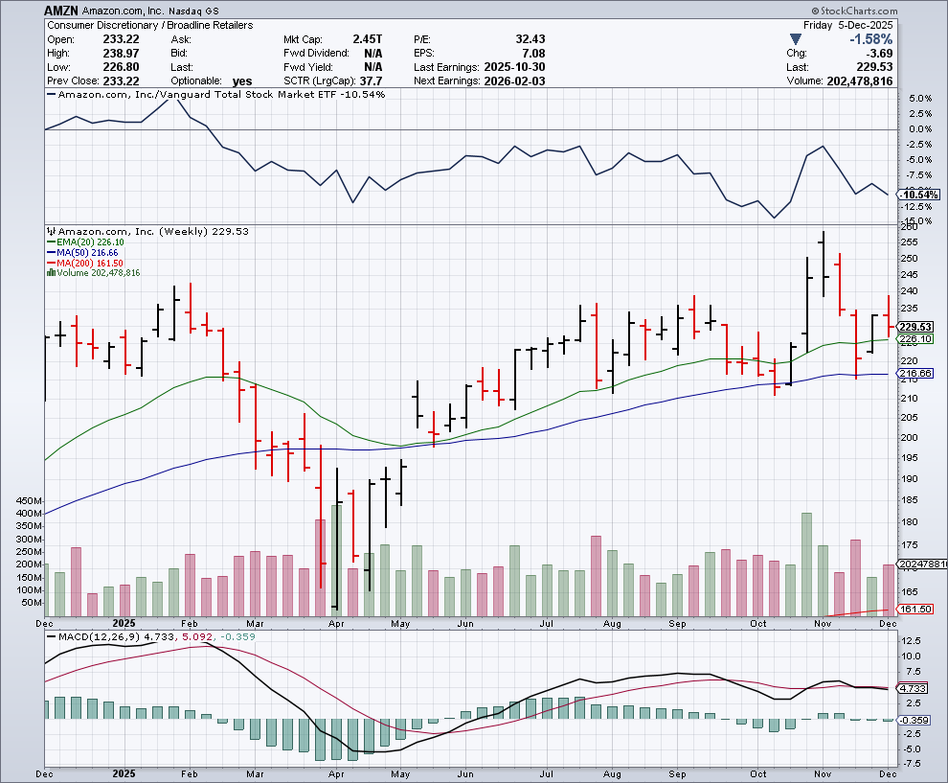Screen dimensions: 948x783
Task: Click the green EMA(20) legend line marker
Action: pyautogui.click(x=51, y=242)
